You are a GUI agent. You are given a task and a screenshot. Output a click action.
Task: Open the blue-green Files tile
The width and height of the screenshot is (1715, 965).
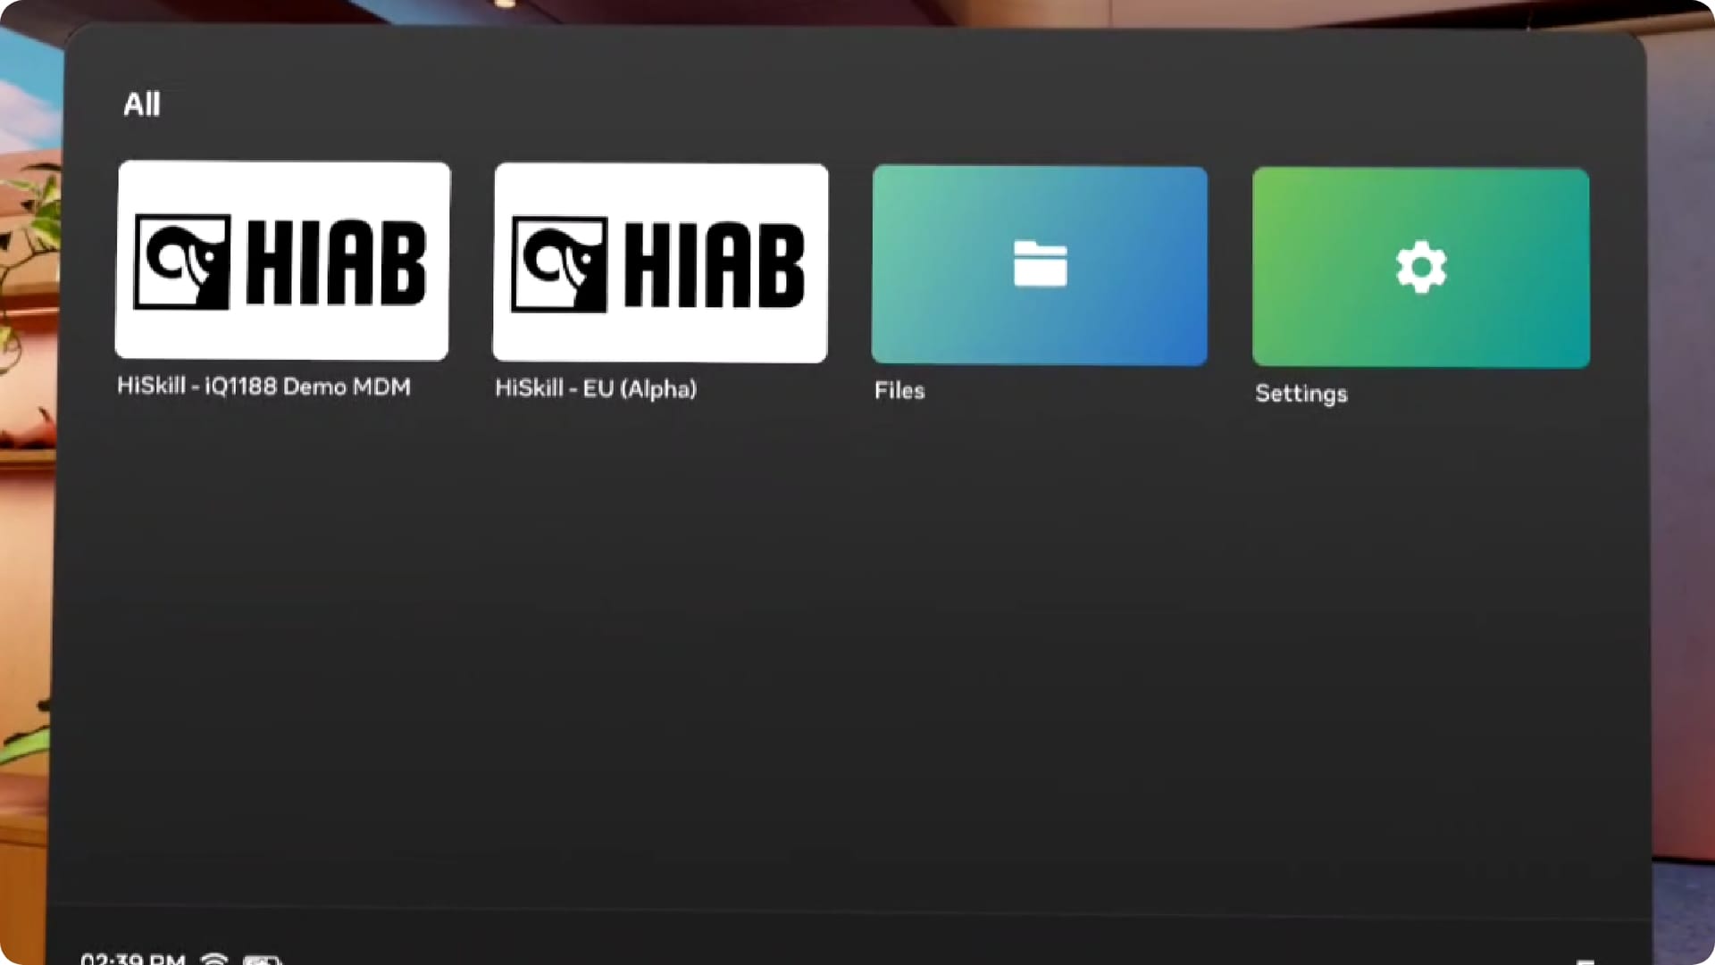[1040, 266]
